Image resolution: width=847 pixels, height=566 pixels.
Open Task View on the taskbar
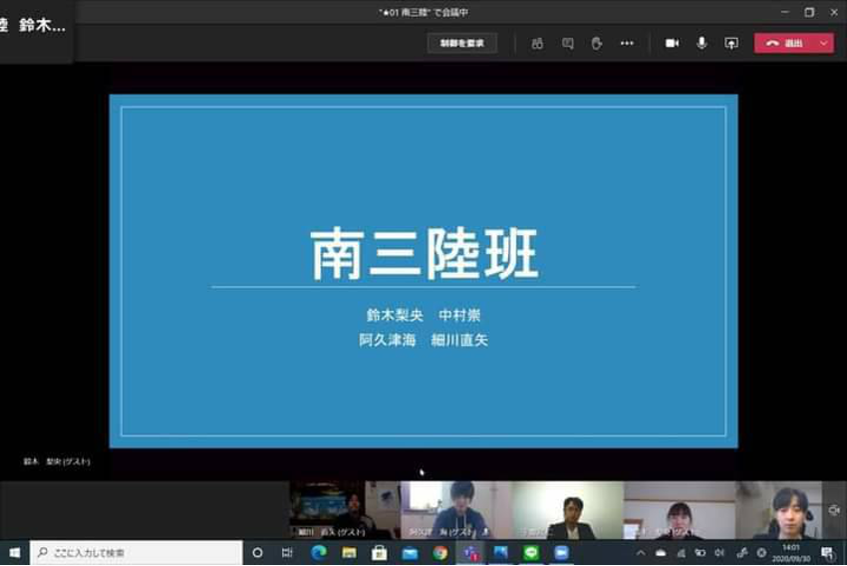(x=287, y=552)
